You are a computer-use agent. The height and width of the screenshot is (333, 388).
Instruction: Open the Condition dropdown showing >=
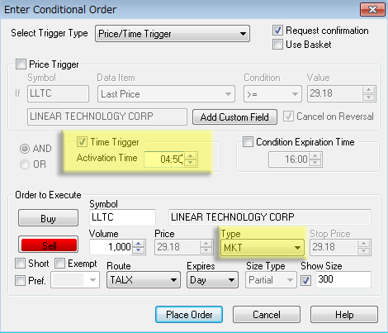point(272,94)
